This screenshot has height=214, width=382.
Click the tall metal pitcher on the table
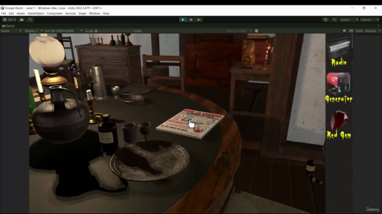[99, 83]
